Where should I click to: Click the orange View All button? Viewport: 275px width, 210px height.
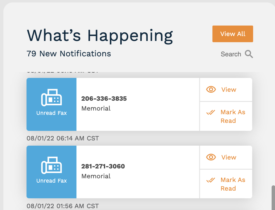pos(232,34)
